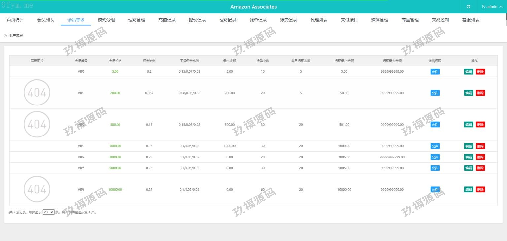Click the 用户等级 breadcrumb
Viewport: 507px width, 241px height.
[16, 36]
